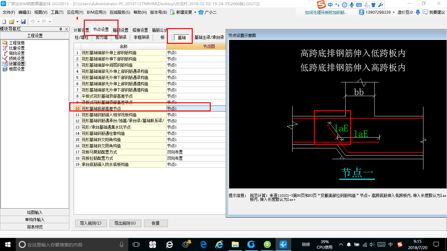Click Sogou microphone voice input icon
Viewport: 447px width, 251px height.
pyautogui.click(x=352, y=5)
